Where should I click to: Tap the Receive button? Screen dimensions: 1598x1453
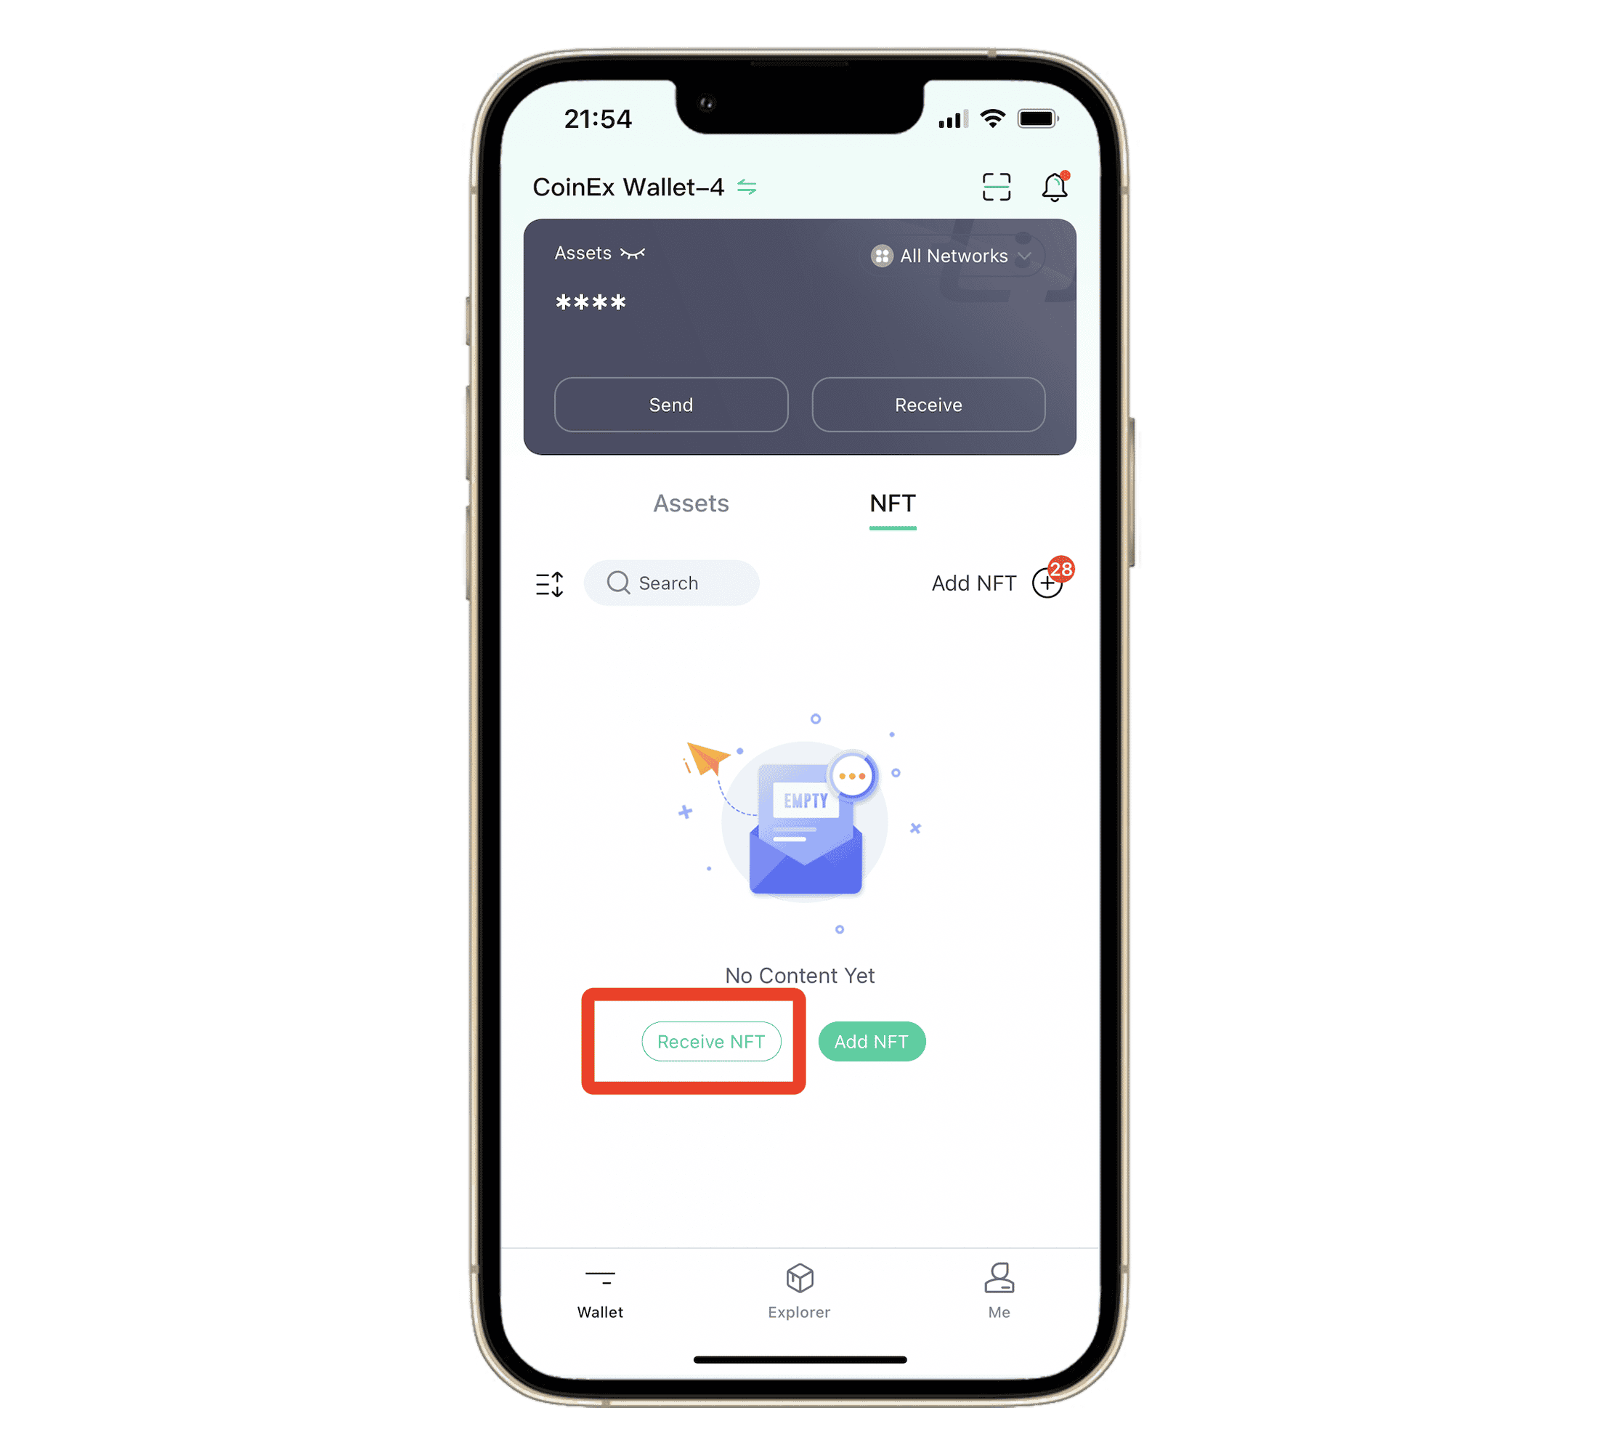pyautogui.click(x=927, y=404)
